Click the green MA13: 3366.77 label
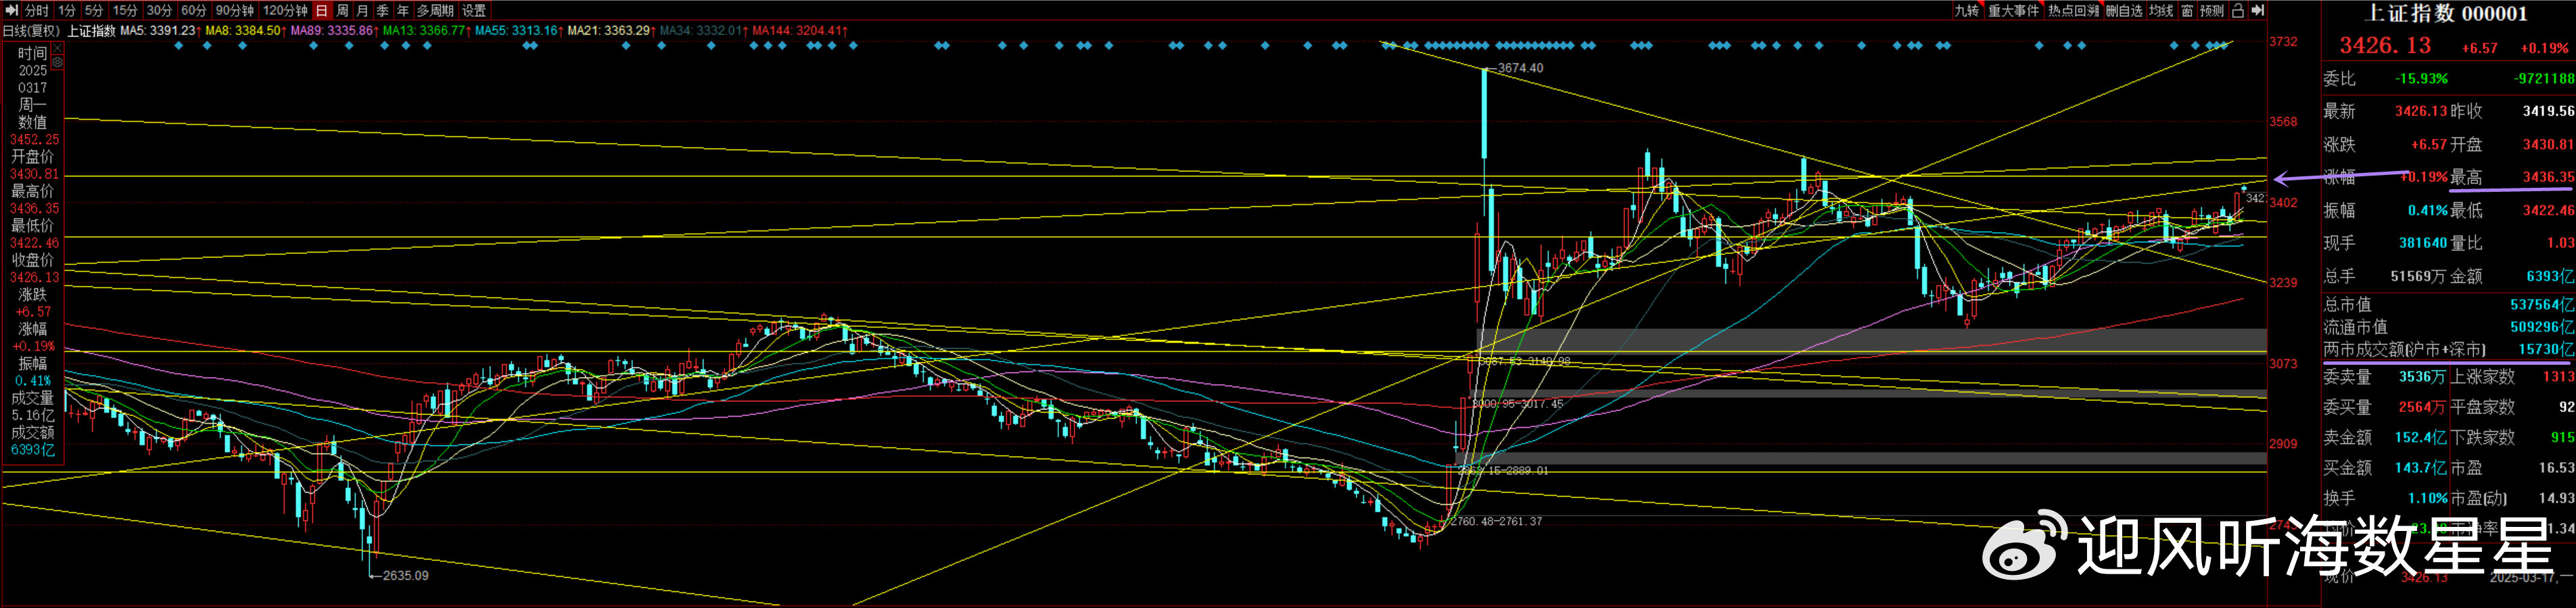This screenshot has height=608, width=2576. coord(427,31)
